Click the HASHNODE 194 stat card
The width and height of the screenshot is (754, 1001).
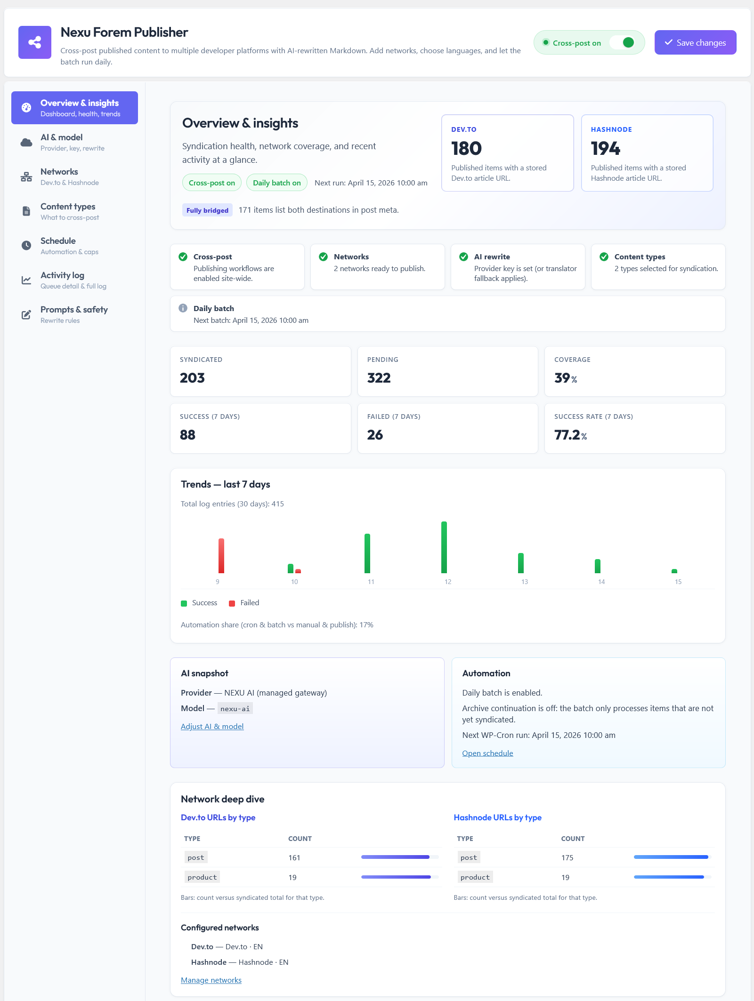pos(647,153)
